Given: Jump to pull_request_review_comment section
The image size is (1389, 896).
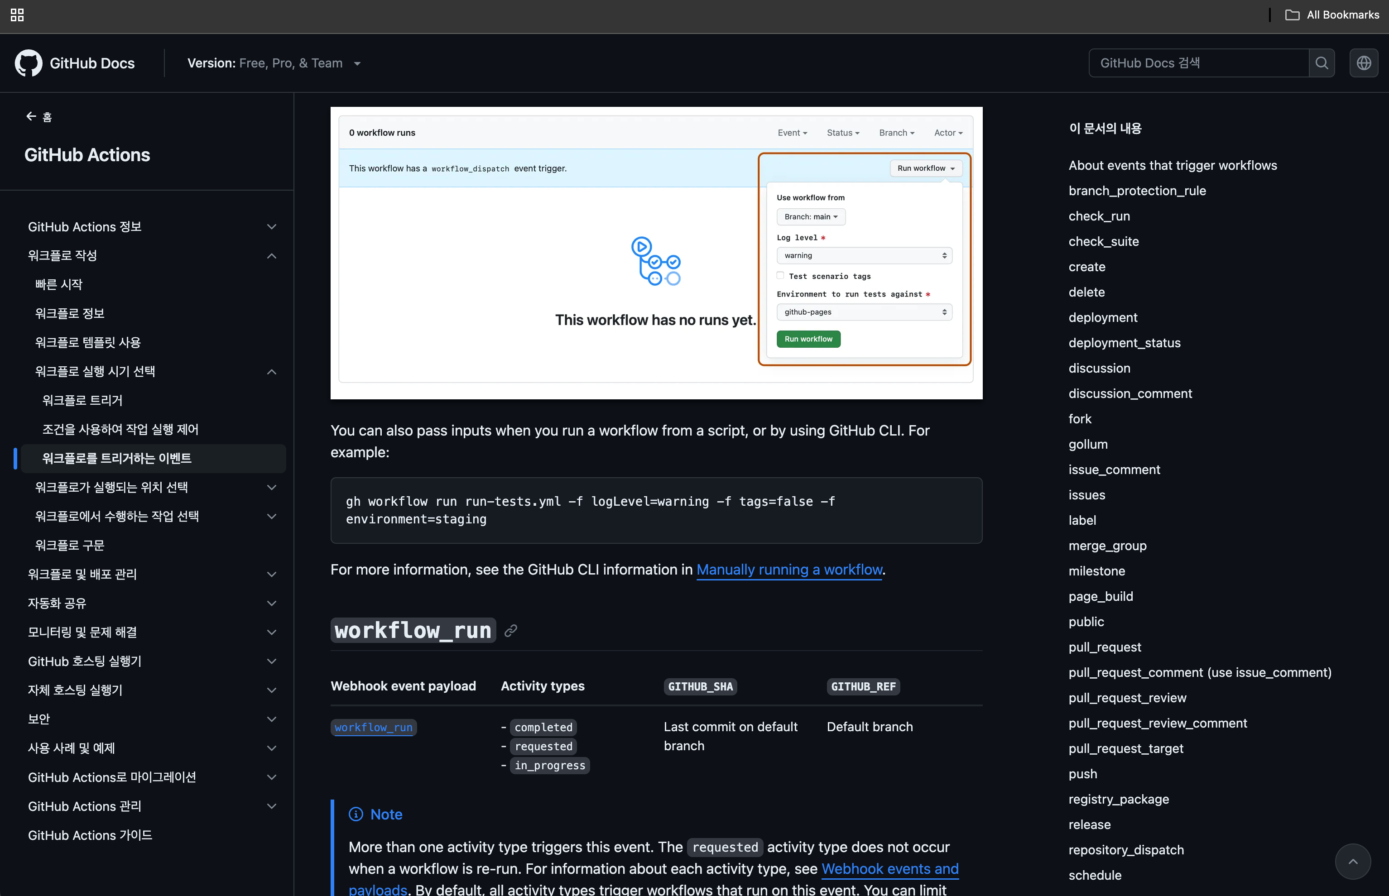Looking at the screenshot, I should (x=1158, y=723).
